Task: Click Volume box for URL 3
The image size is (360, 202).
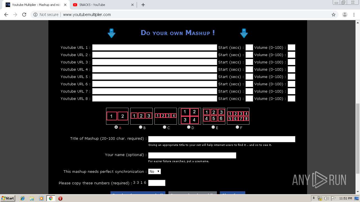Action: pos(291,62)
